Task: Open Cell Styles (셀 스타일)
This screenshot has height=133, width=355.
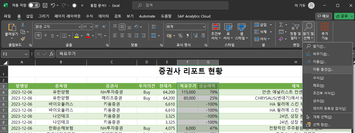Action: click(x=241, y=31)
